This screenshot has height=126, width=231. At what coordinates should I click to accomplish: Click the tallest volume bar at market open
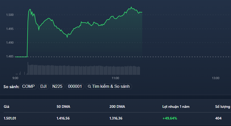28,68
